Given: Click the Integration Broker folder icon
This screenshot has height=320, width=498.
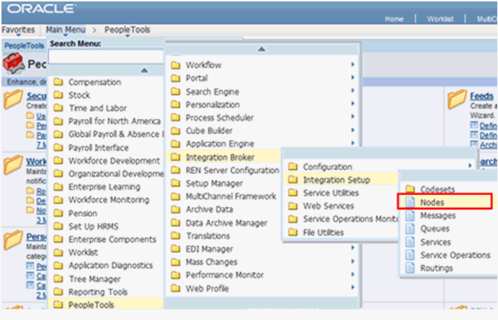Looking at the screenshot, I should click(x=175, y=157).
